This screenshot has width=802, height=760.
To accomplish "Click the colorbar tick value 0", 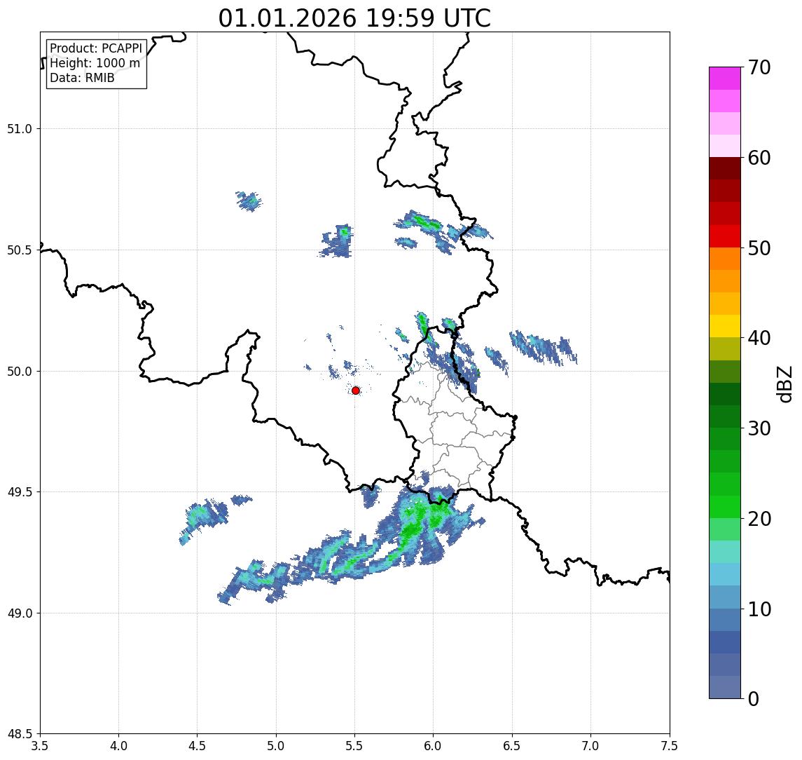I will [754, 698].
